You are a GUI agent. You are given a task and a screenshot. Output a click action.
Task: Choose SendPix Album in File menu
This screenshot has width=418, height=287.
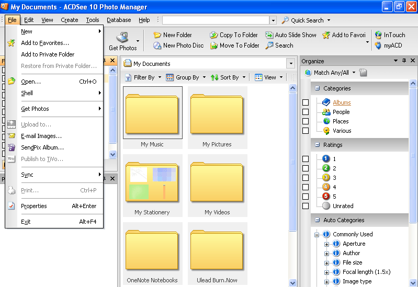pos(54,147)
